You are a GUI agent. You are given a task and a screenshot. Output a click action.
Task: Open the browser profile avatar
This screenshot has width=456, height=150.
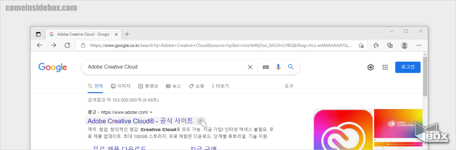pos(404,45)
